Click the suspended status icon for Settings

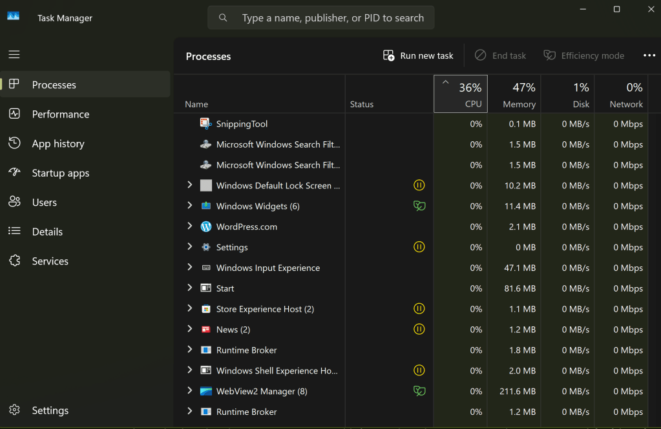click(419, 247)
